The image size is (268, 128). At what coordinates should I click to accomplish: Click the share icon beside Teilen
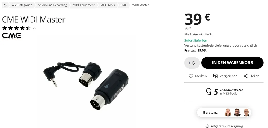(246, 76)
